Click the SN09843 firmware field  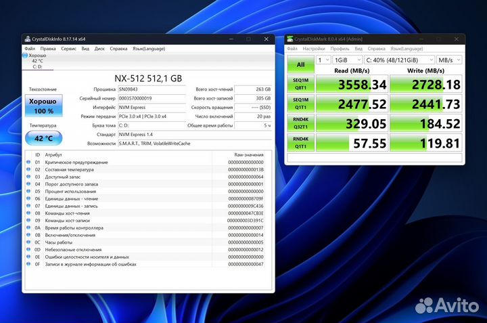152,89
